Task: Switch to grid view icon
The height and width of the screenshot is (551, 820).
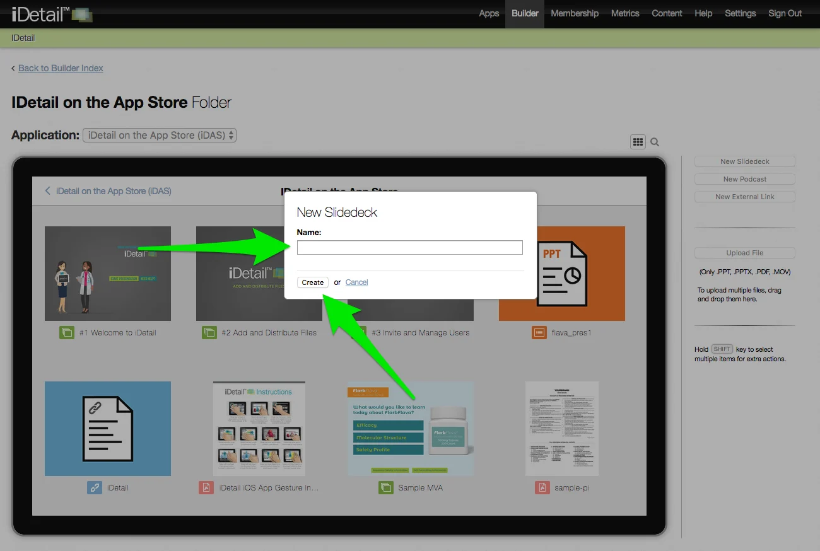Action: click(x=638, y=142)
